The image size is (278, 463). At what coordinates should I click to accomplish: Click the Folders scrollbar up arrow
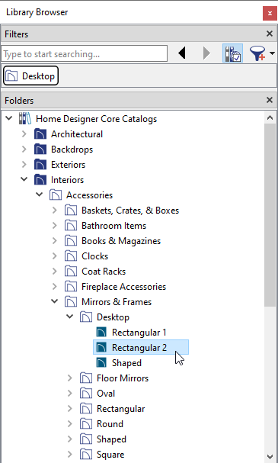270,117
